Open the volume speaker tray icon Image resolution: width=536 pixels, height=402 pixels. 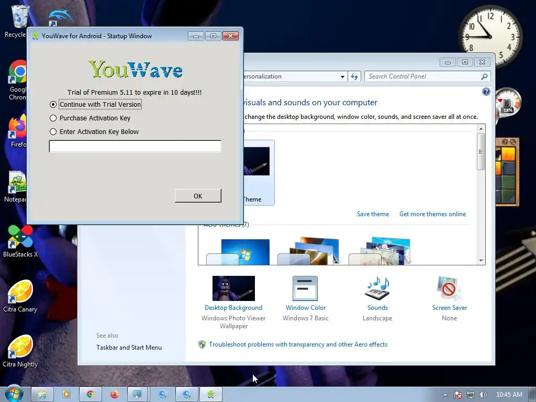tap(483, 395)
